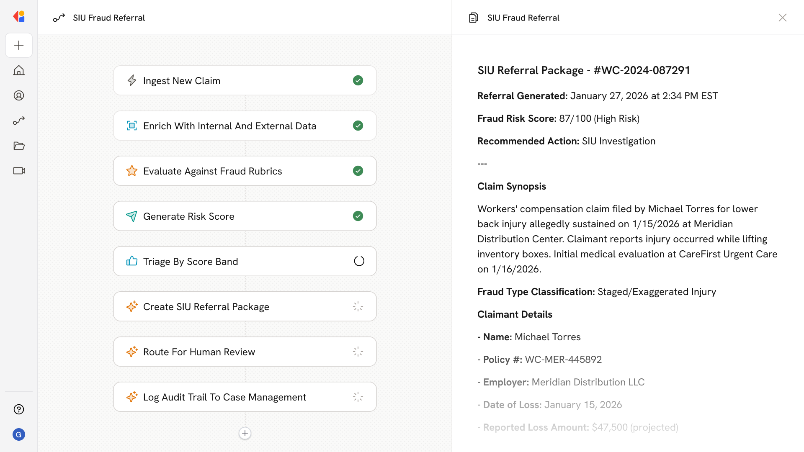
Task: Click the Triage By Score Band spinner
Action: pos(359,261)
